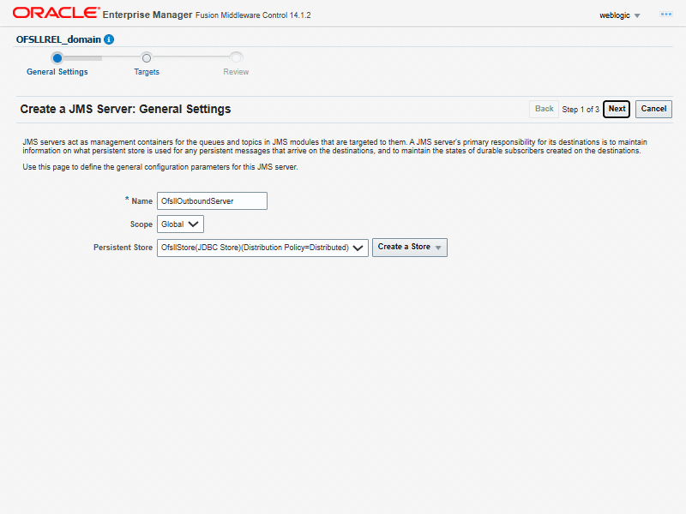Click the 'Persistent Store' label
This screenshot has width=686, height=514.
pyautogui.click(x=123, y=248)
